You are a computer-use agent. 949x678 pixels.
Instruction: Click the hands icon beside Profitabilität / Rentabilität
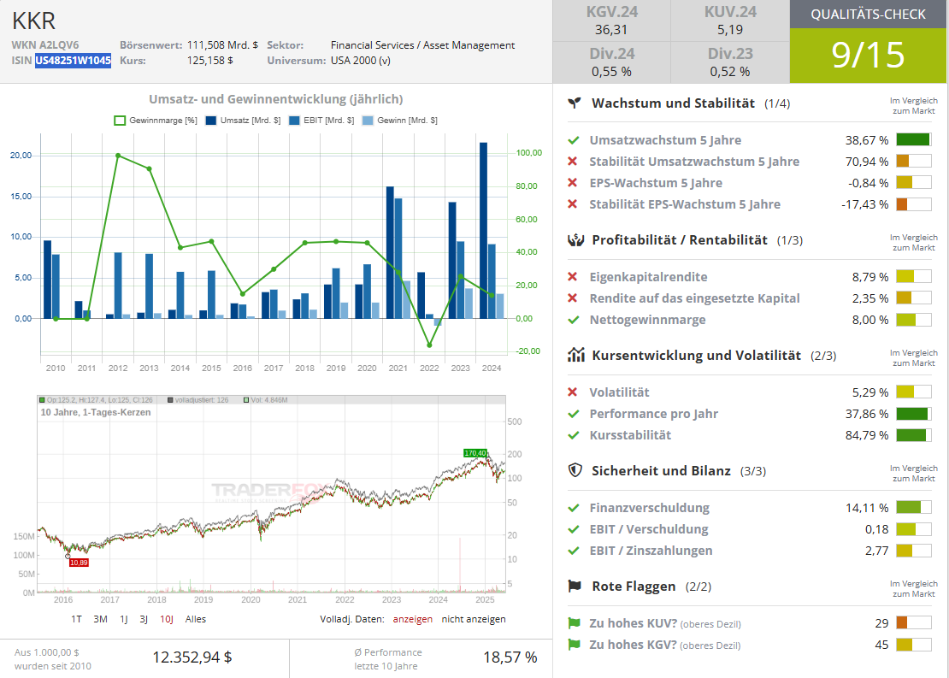(575, 239)
